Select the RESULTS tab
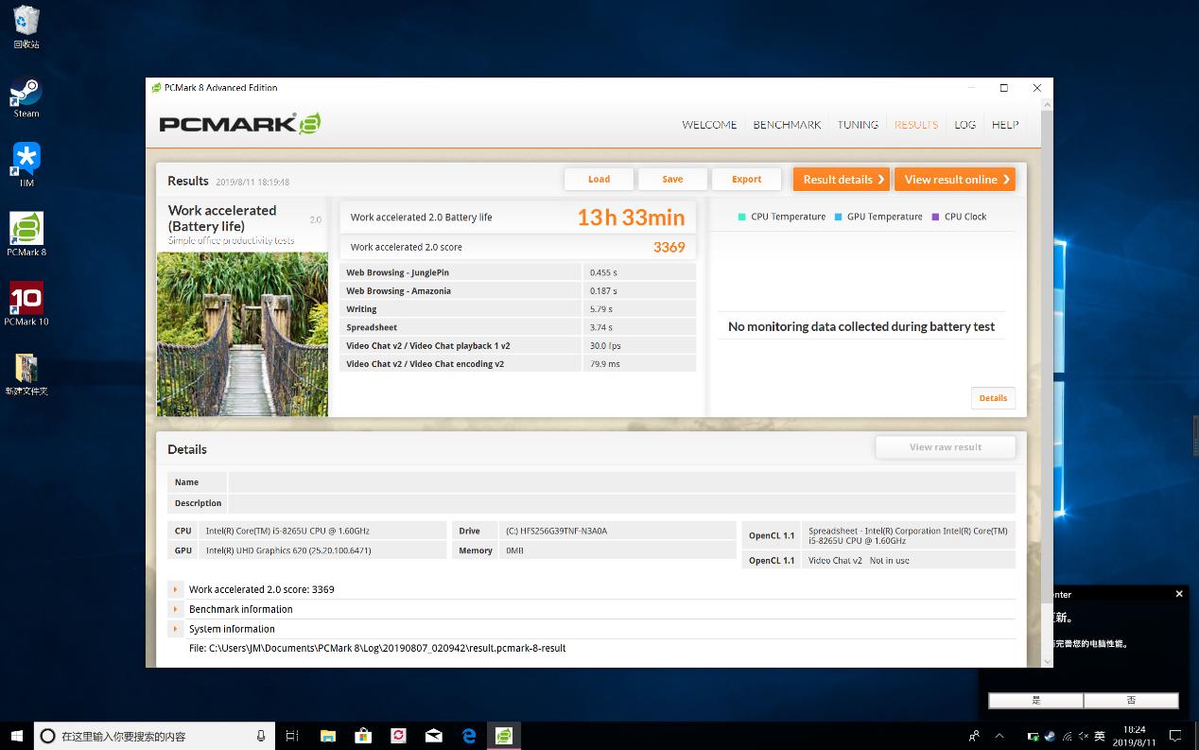This screenshot has height=750, width=1199. click(x=916, y=125)
